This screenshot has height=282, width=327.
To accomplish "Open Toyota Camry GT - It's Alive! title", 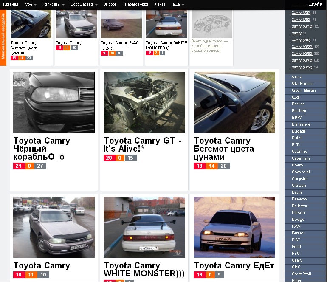I will 143,144.
